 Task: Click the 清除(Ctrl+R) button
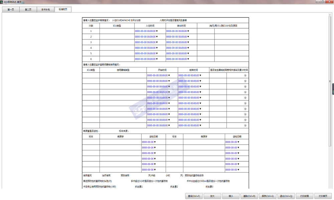[249, 196]
